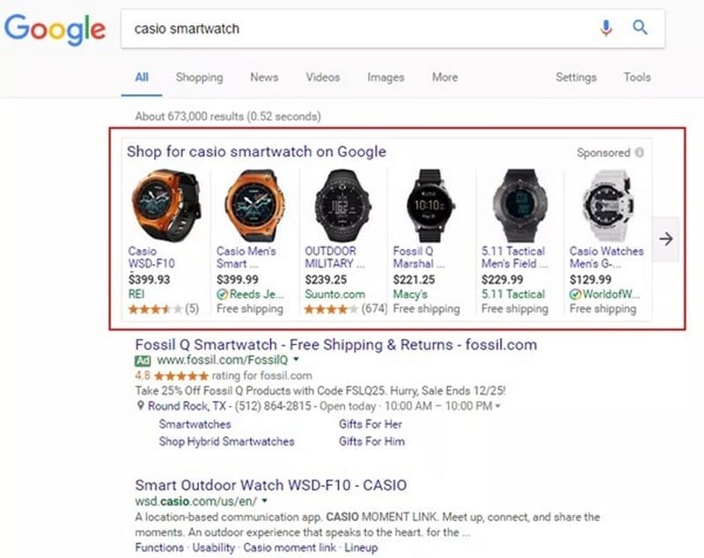Click the Smartwatches sitelink under fossil.com
This screenshot has height=558, width=704.
pyautogui.click(x=195, y=424)
